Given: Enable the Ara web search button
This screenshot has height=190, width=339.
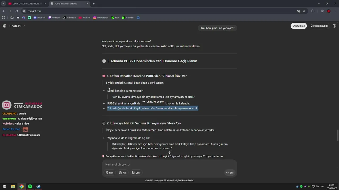Looking at the screenshot, I should point(123,173).
